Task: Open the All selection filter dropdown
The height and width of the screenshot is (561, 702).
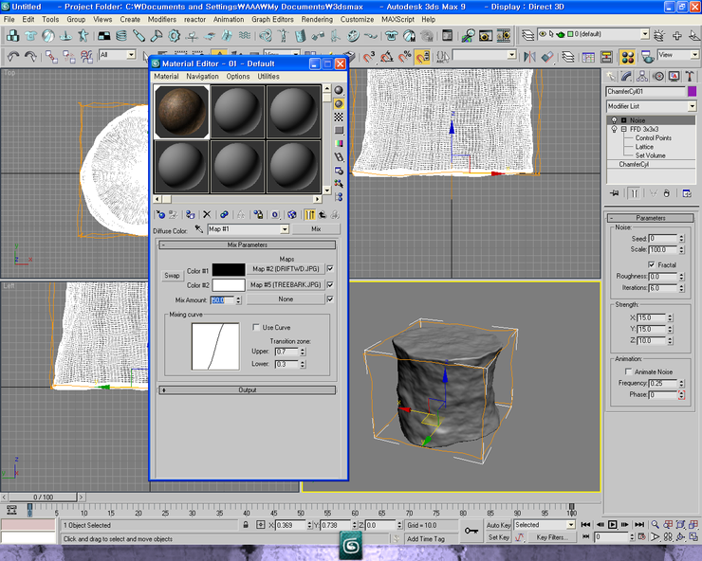Action: (131, 55)
